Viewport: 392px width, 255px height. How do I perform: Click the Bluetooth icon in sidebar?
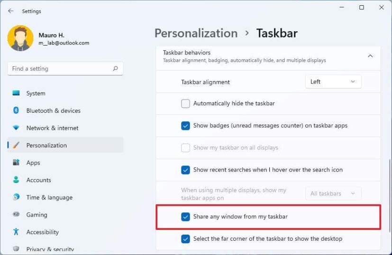(x=16, y=110)
